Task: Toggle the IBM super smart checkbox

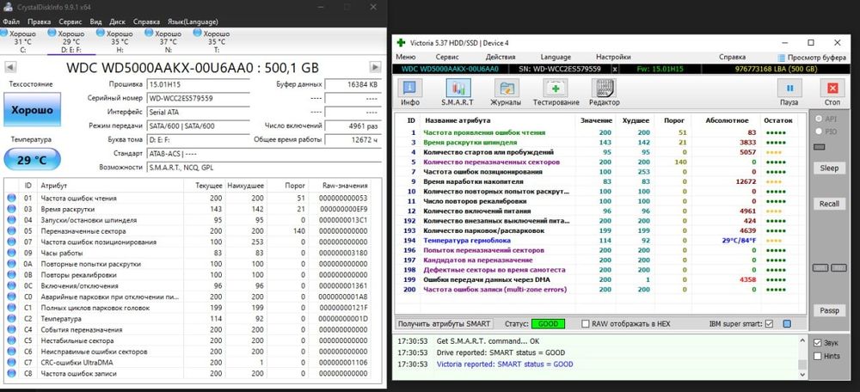Action: [769, 324]
